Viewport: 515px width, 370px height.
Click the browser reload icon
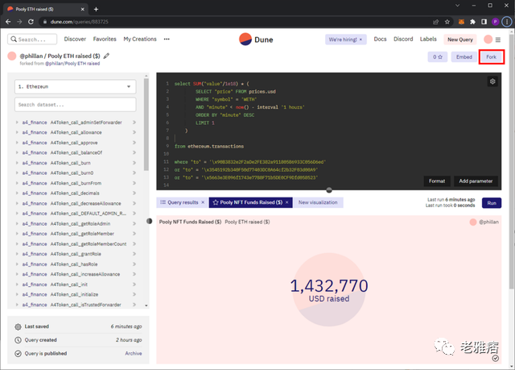click(31, 22)
